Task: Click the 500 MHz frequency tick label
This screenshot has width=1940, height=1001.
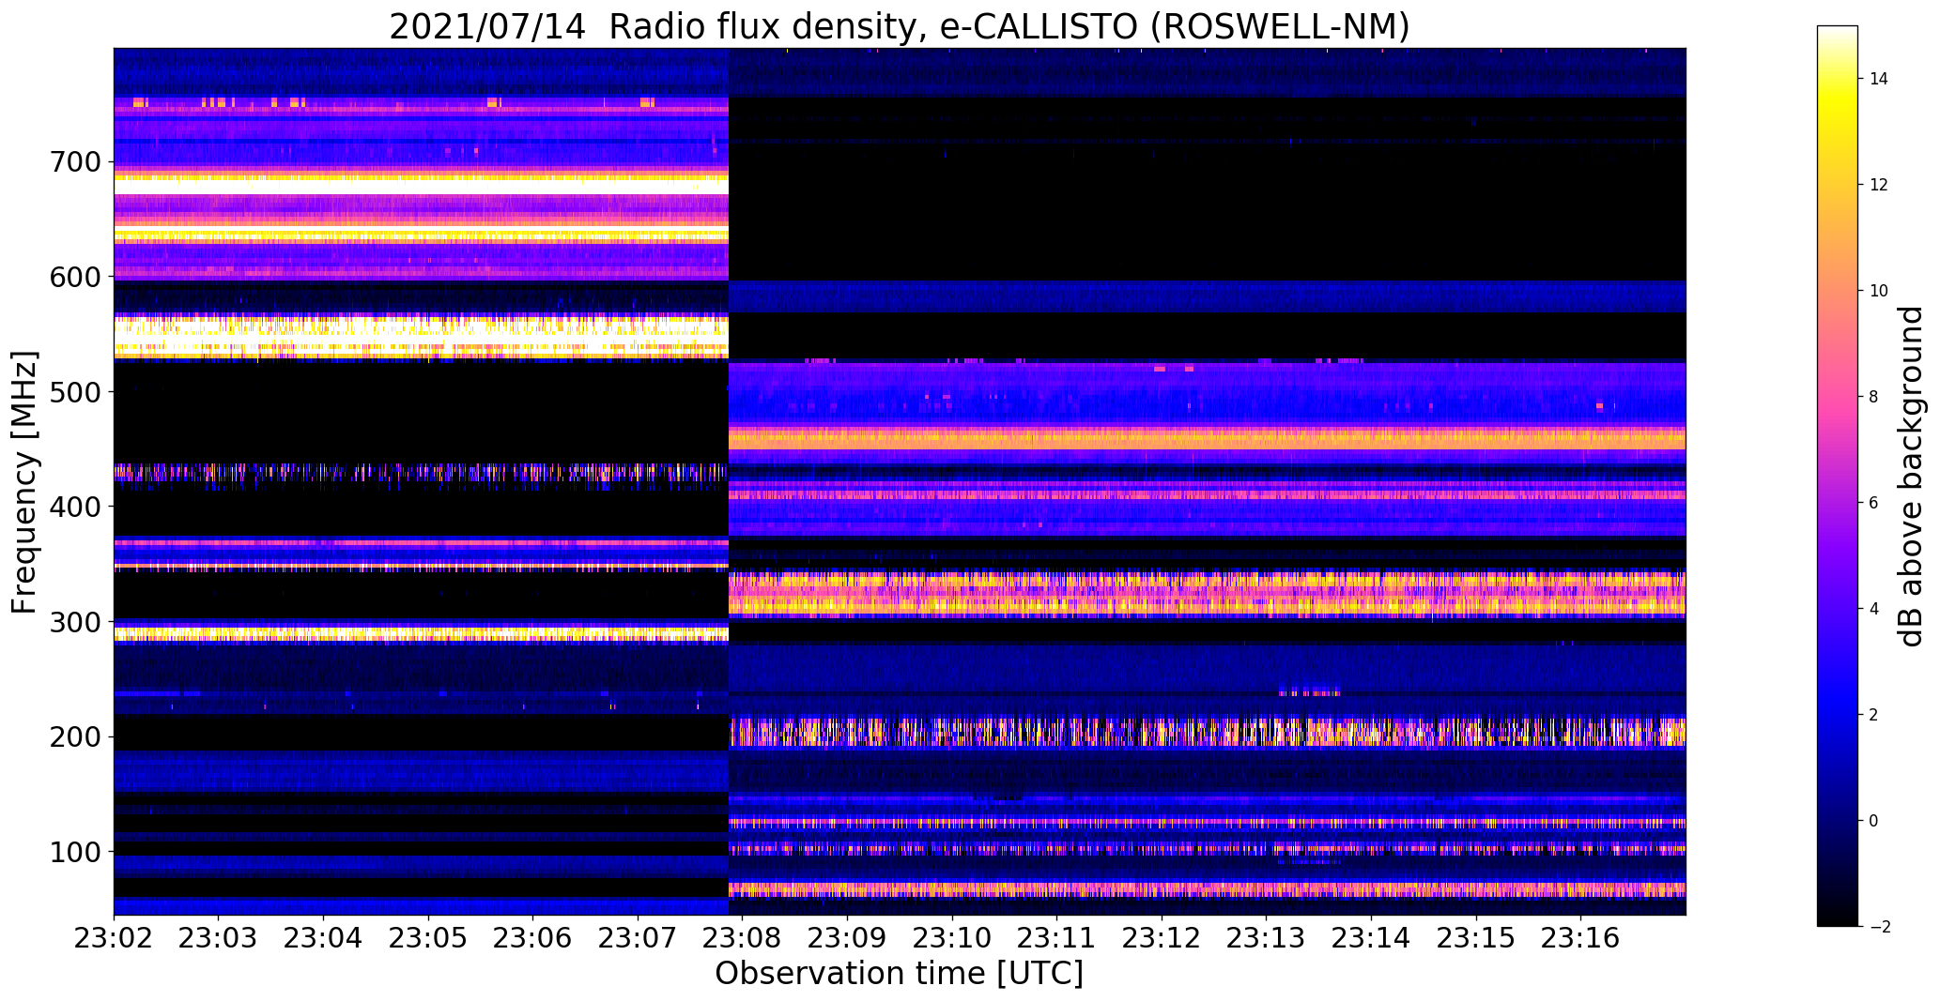Action: [x=74, y=392]
